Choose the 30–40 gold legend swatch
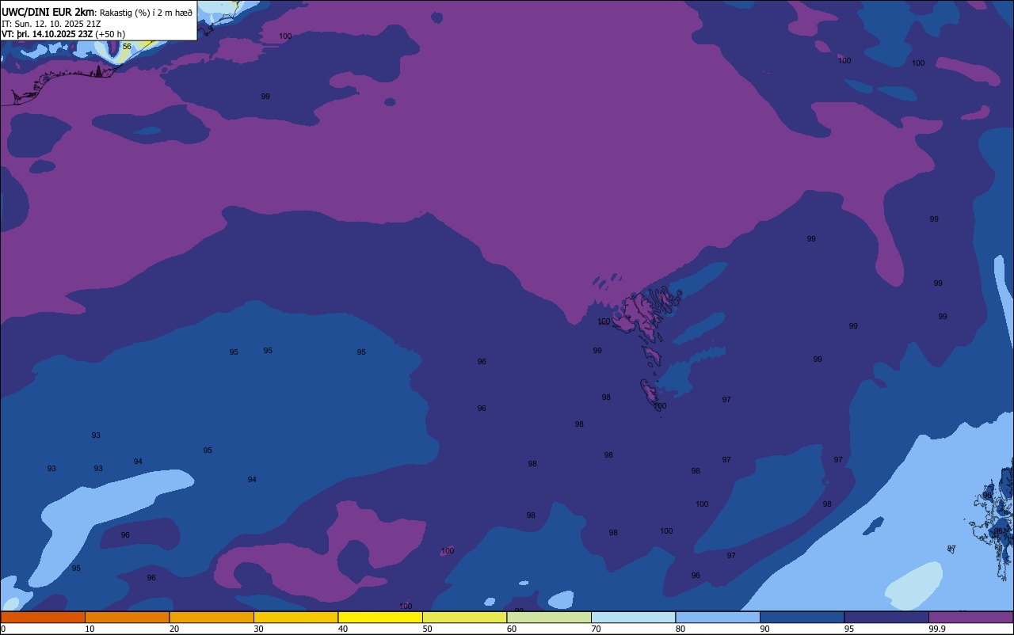 pyautogui.click(x=295, y=617)
